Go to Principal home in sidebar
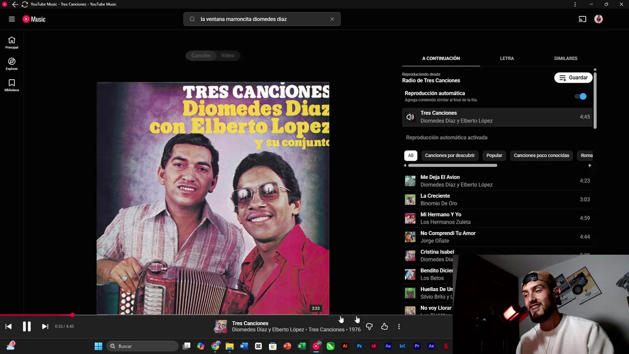The width and height of the screenshot is (629, 354). tap(12, 43)
